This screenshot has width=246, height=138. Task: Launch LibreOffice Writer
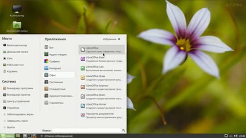pyautogui.click(x=101, y=106)
